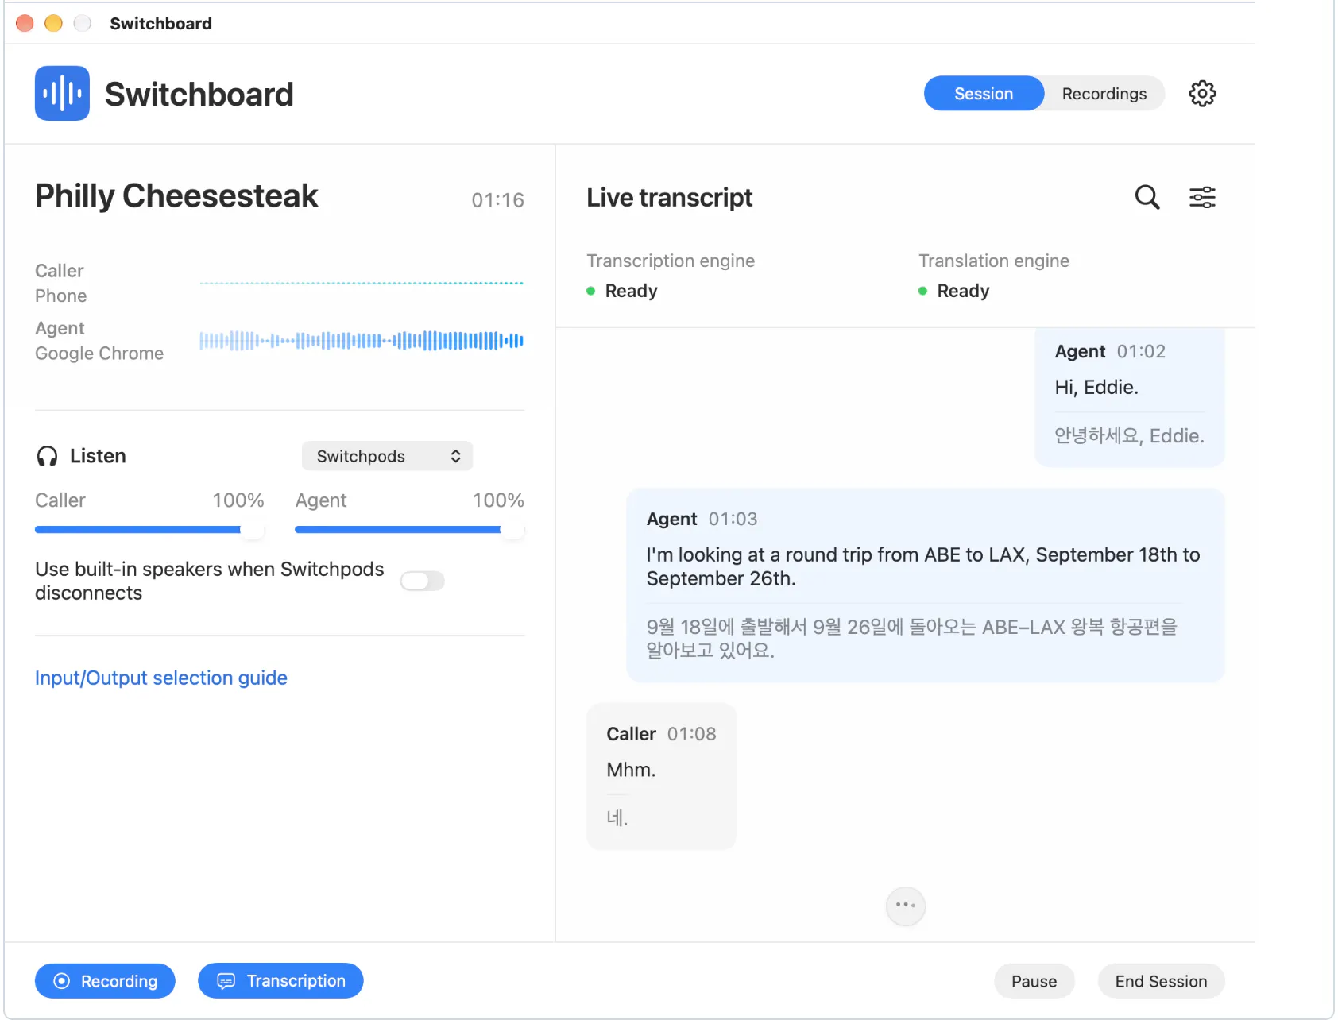Open settings with the gear icon
Viewport: 1338px width, 1020px height.
coord(1202,94)
